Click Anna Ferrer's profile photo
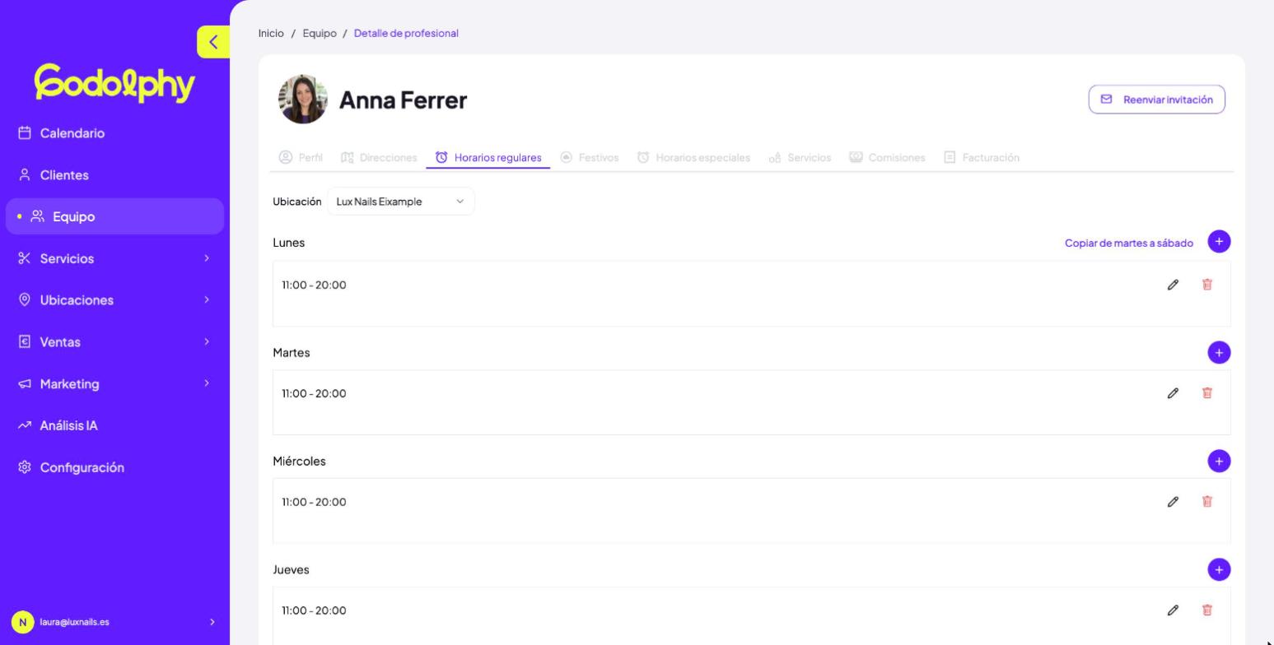The height and width of the screenshot is (645, 1274). tap(303, 100)
